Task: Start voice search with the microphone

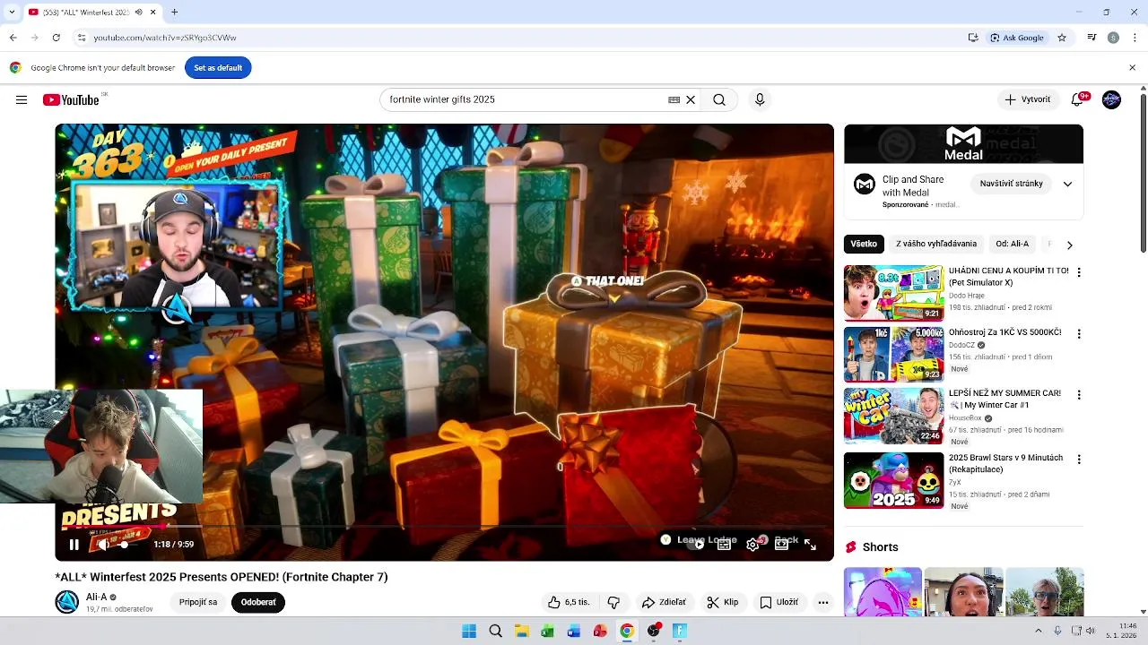Action: click(760, 99)
